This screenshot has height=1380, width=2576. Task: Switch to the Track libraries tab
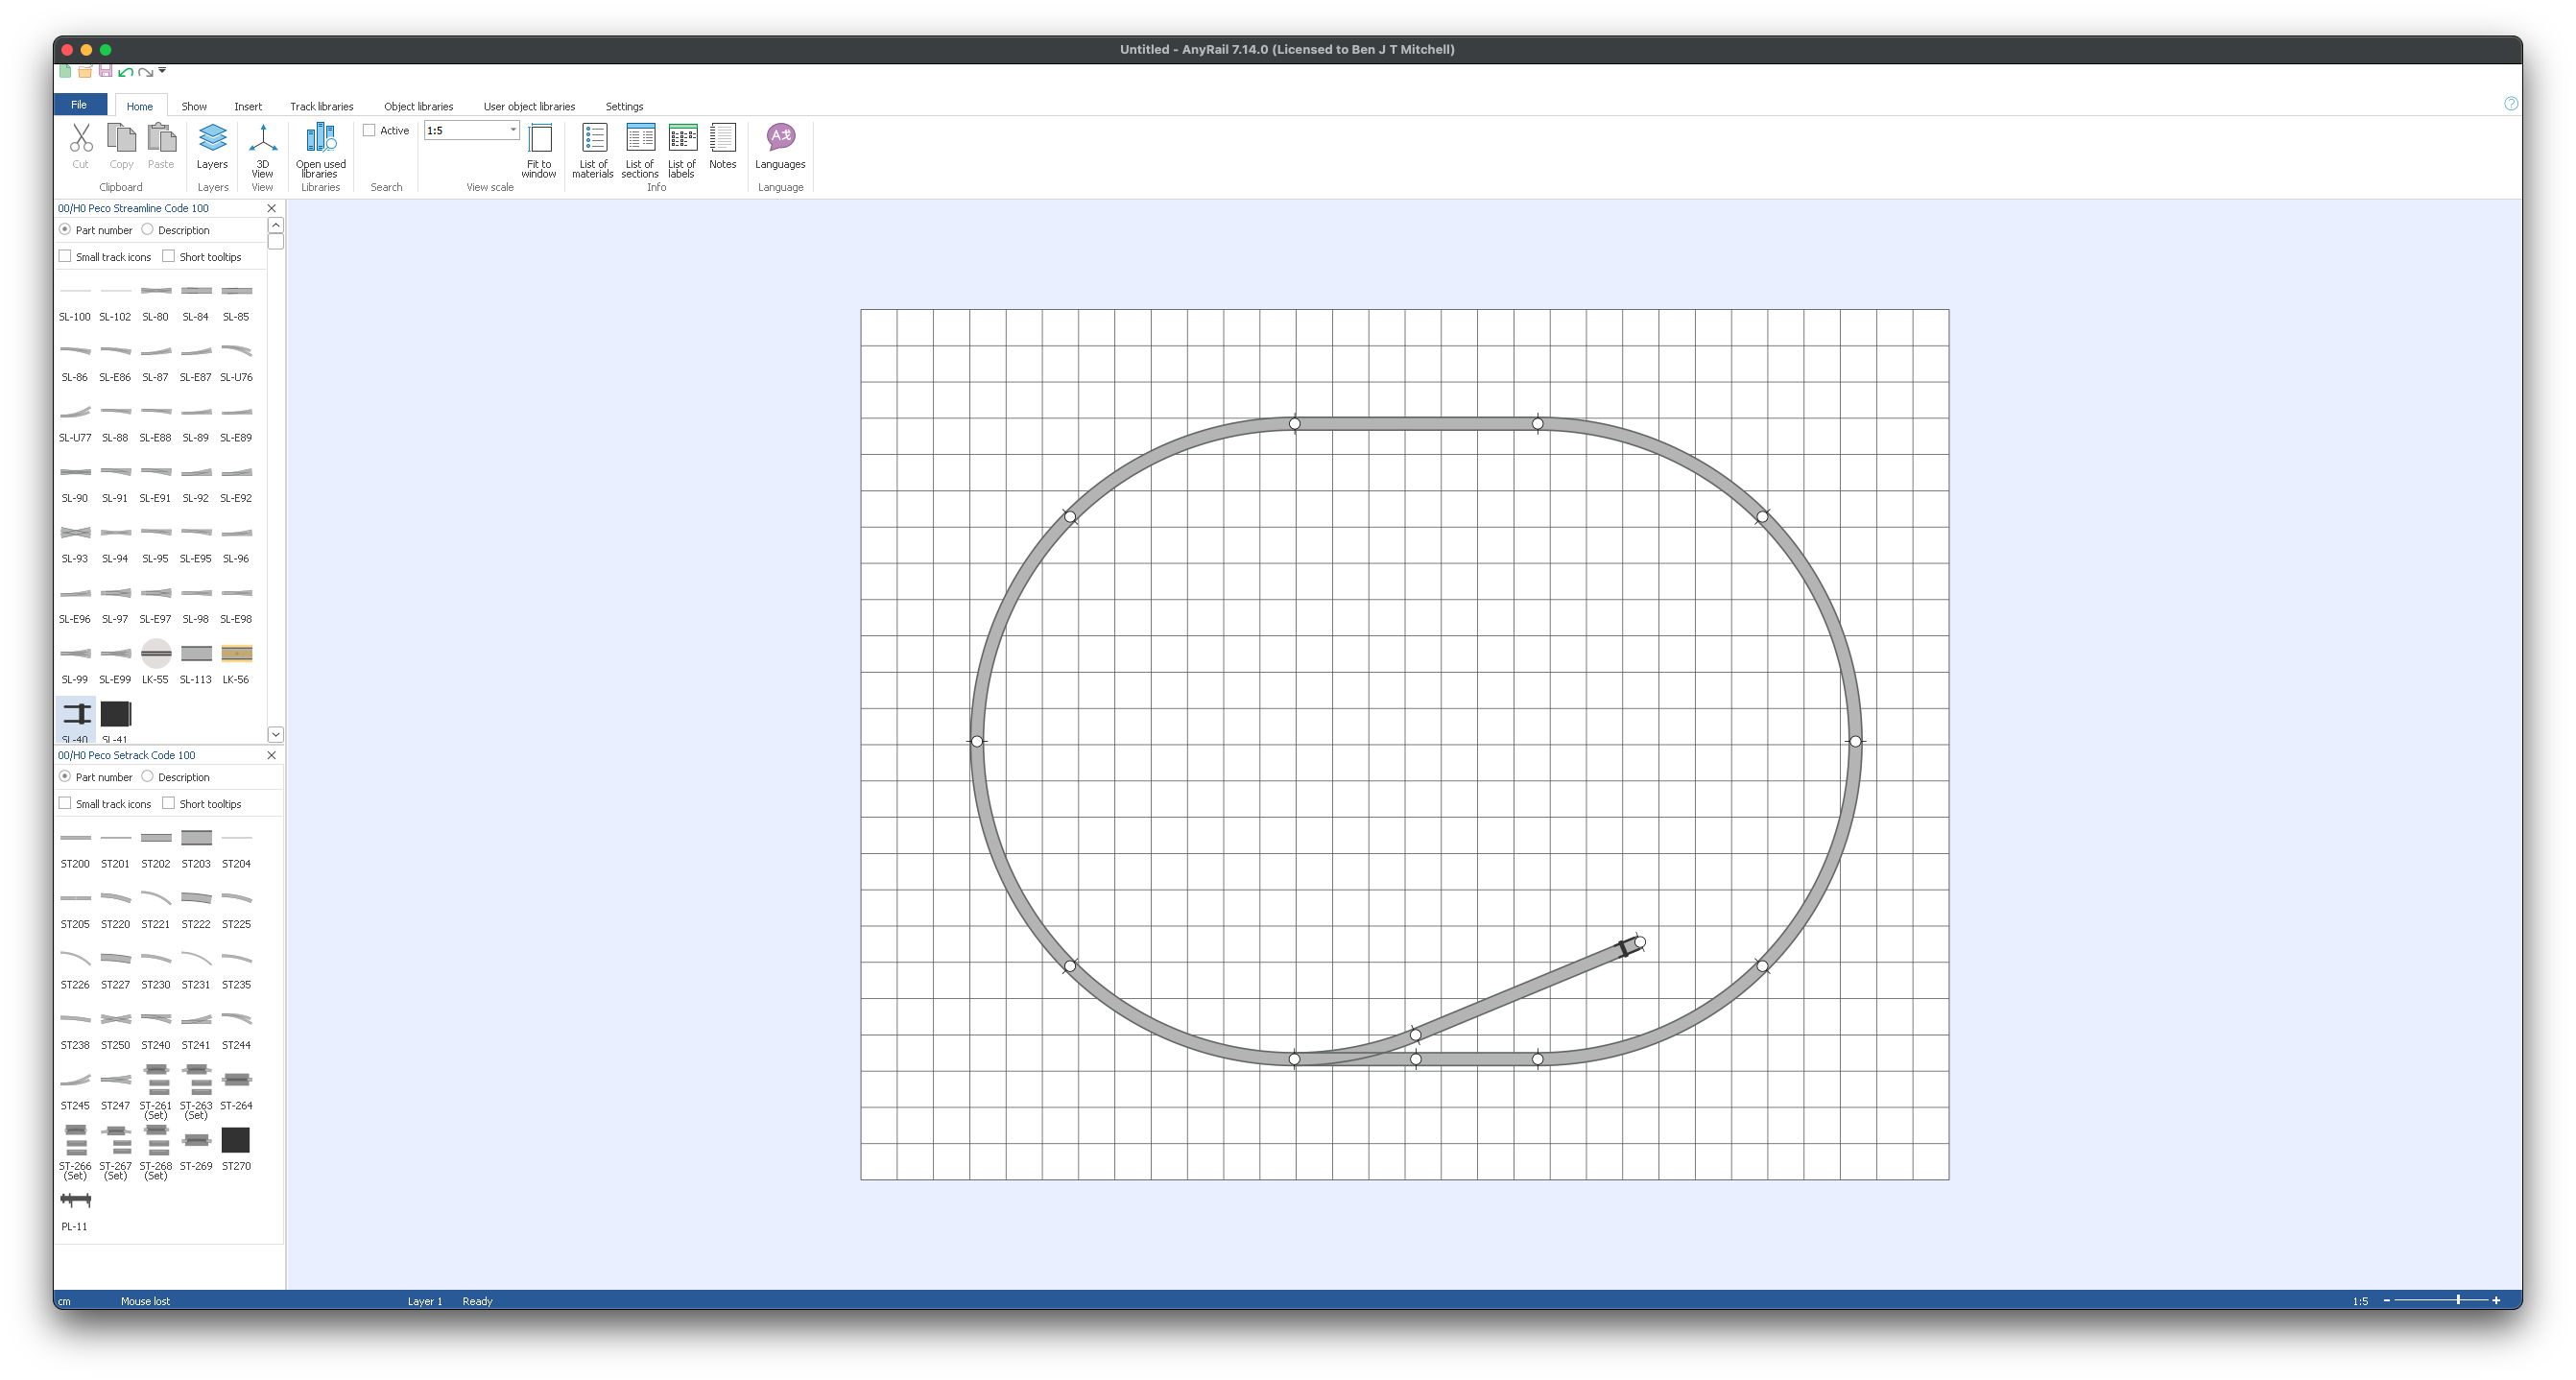point(321,106)
